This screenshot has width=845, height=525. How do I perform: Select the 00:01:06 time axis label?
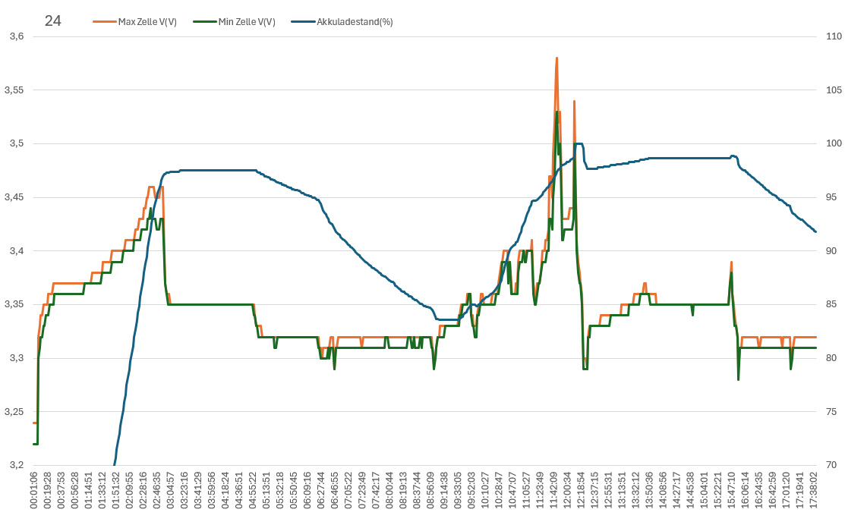tap(34, 492)
